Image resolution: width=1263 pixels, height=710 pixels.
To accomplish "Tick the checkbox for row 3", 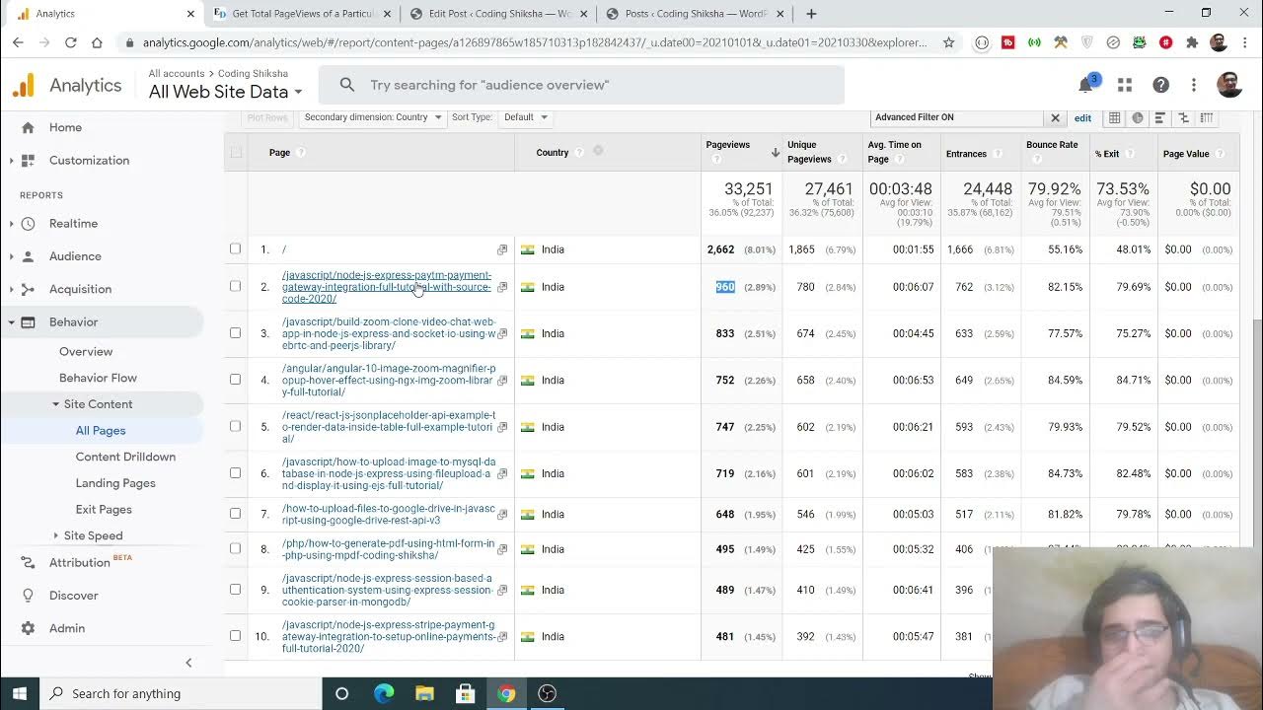I will pos(236,332).
